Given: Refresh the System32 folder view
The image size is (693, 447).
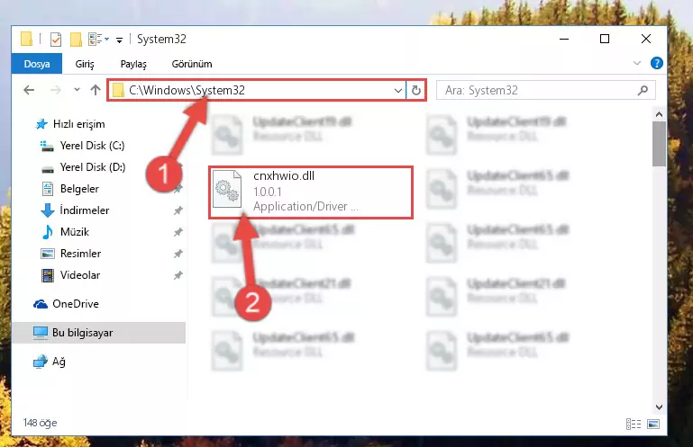Looking at the screenshot, I should point(415,91).
